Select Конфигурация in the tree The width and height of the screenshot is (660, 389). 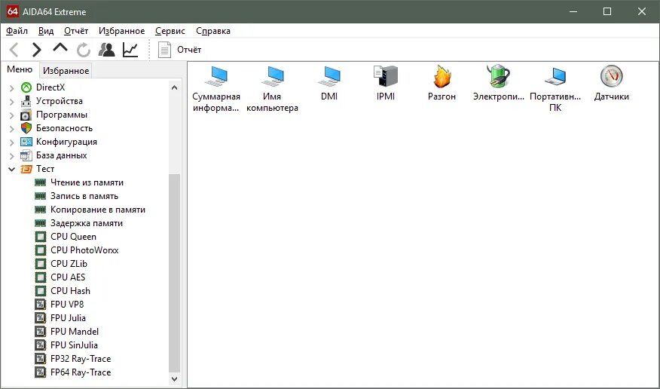66,142
